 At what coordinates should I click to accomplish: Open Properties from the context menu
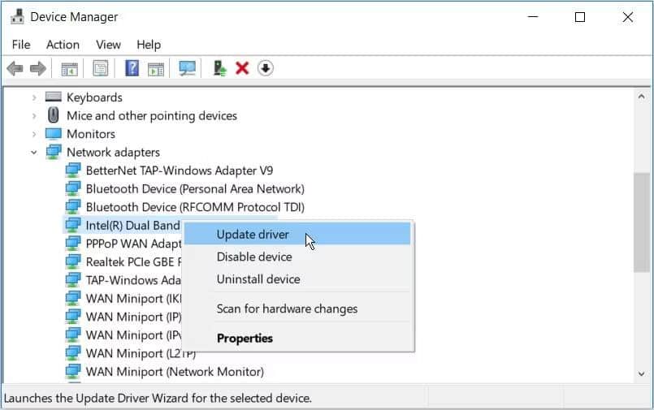[x=245, y=339]
